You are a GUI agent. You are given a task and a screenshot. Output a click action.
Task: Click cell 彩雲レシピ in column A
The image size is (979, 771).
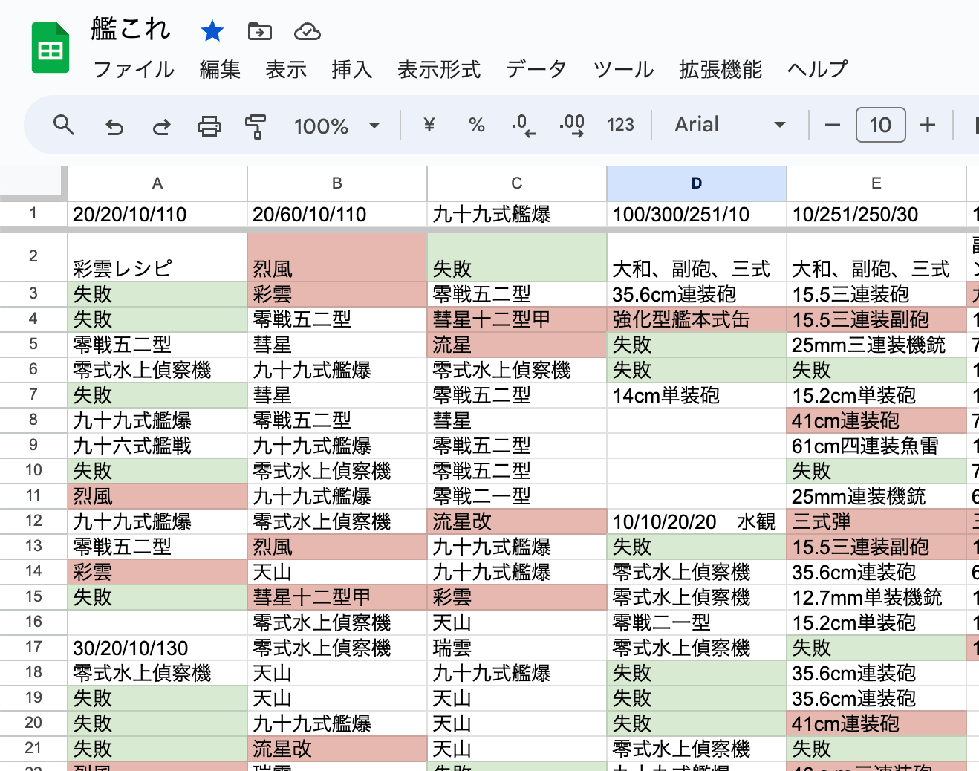point(157,258)
